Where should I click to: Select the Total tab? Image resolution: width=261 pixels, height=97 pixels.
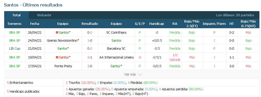(x=16, y=15)
